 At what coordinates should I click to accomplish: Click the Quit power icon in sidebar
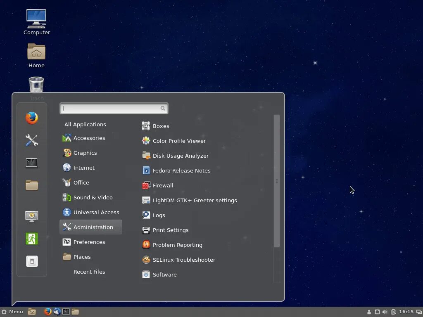31,261
